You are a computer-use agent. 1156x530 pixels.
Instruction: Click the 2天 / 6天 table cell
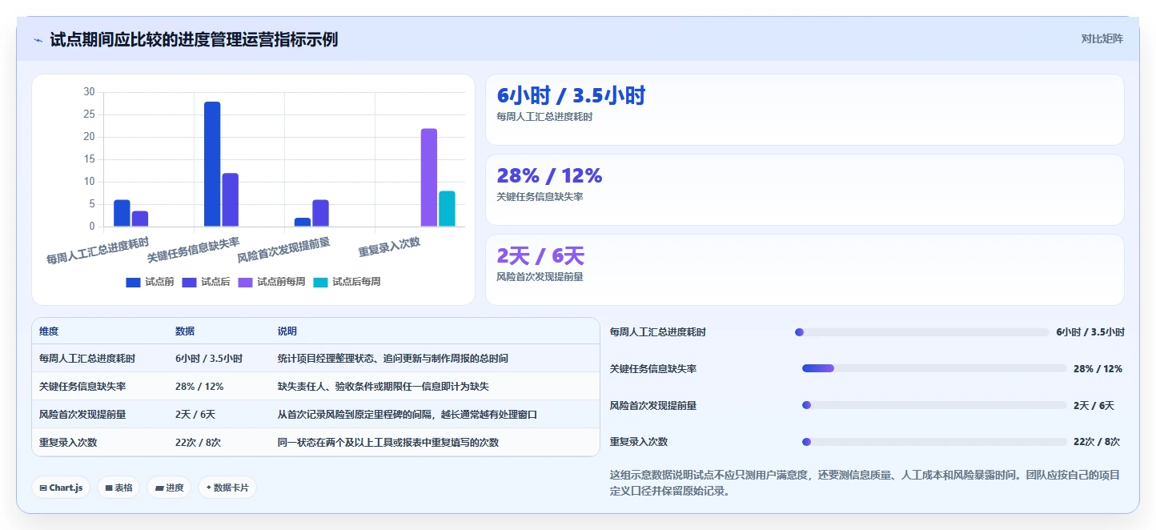pos(195,415)
